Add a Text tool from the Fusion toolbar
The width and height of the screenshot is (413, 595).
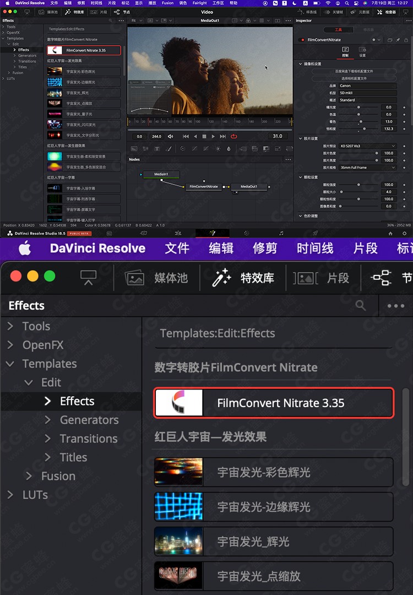(156, 149)
